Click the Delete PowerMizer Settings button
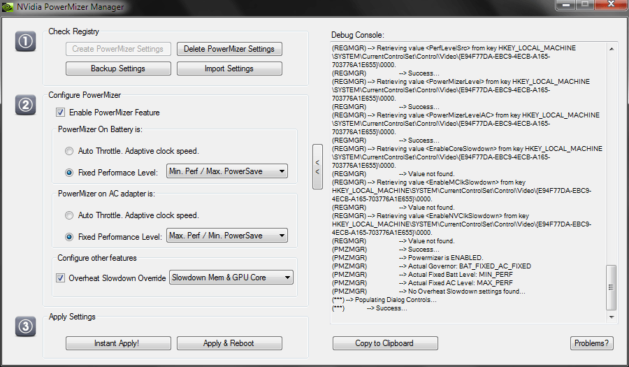This screenshot has width=629, height=367. pos(229,49)
